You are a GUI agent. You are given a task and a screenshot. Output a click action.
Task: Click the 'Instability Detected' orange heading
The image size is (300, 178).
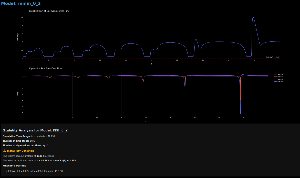click(20, 151)
